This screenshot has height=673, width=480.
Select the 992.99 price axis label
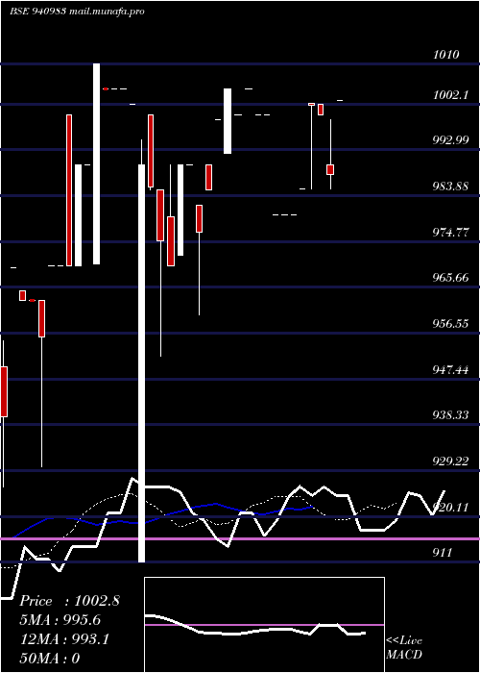[x=450, y=140]
